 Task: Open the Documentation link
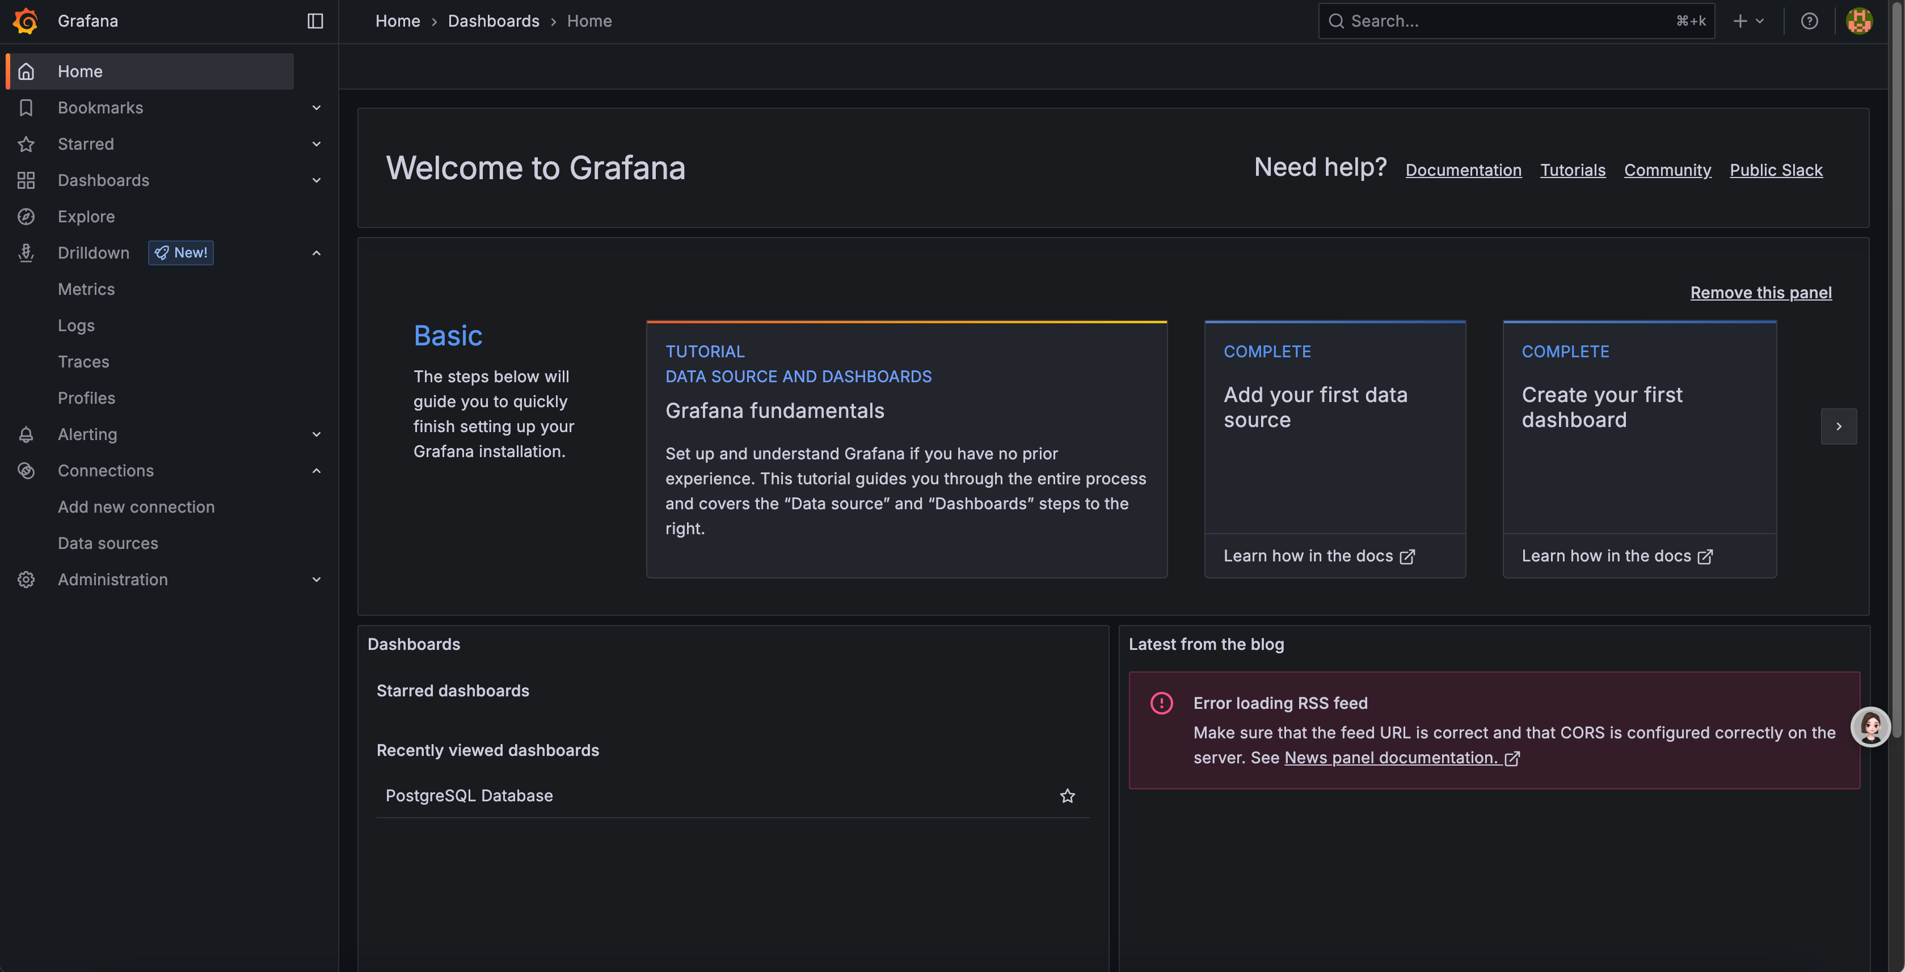(x=1463, y=170)
